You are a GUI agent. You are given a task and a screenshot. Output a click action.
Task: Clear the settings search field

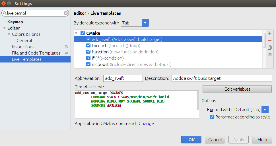point(66,13)
